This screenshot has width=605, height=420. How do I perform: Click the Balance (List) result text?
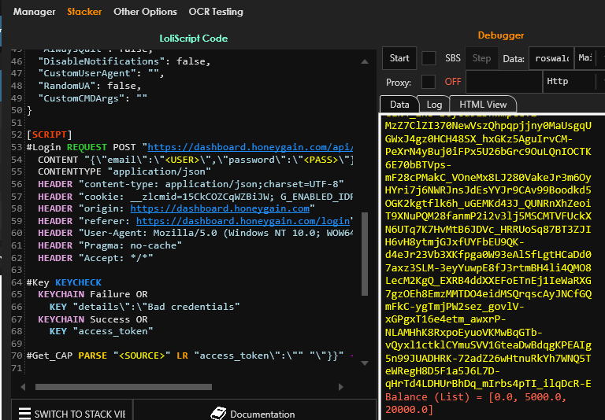476,403
